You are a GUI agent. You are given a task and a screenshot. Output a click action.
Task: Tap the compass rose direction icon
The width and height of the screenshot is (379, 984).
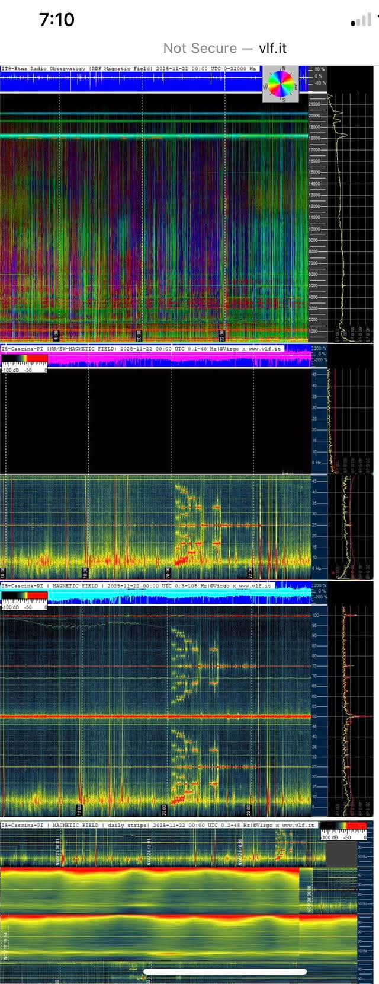coord(283,82)
